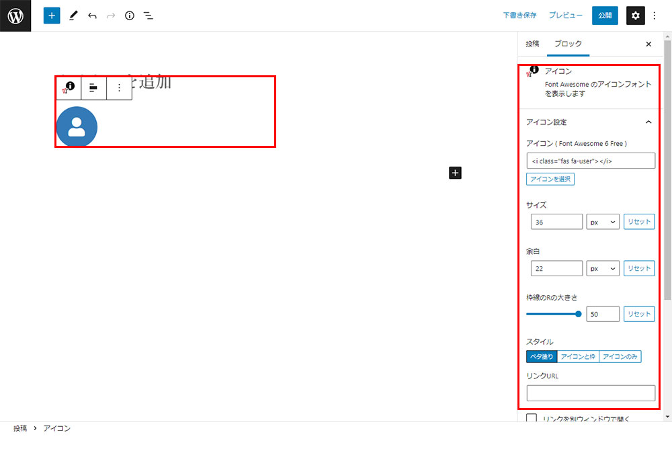The image size is (672, 451).
Task: Click the border radius slider handle
Action: tap(578, 314)
